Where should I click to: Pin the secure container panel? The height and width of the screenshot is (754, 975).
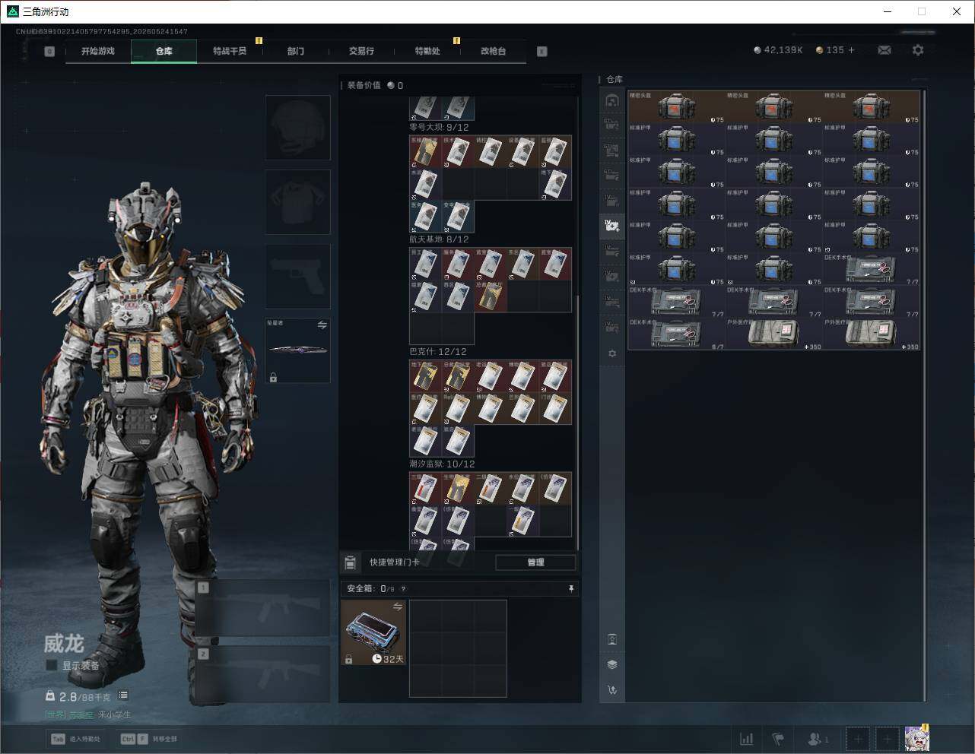click(571, 589)
